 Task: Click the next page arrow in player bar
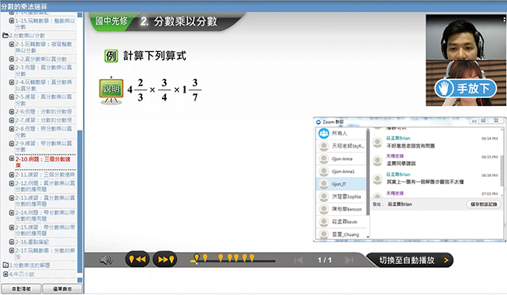click(x=349, y=260)
